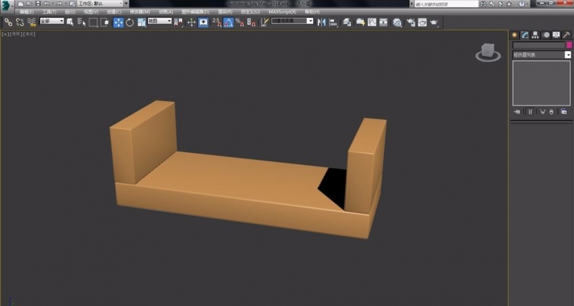The width and height of the screenshot is (574, 306).
Task: Toggle the Spinner Snap icon
Action: 251,23
